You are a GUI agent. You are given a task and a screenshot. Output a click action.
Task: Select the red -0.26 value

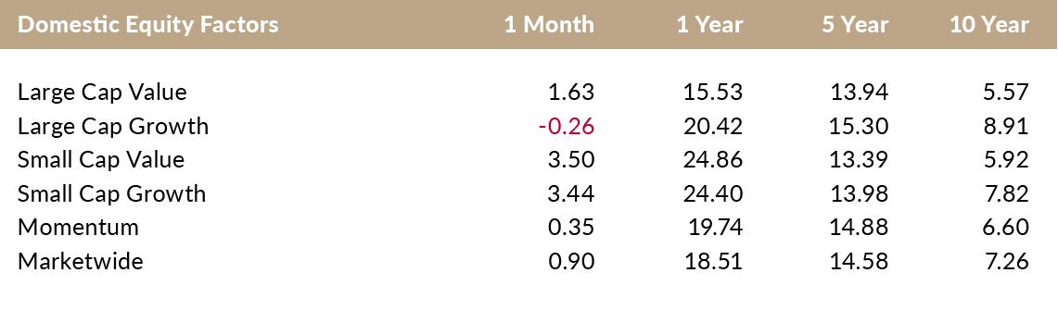point(567,126)
